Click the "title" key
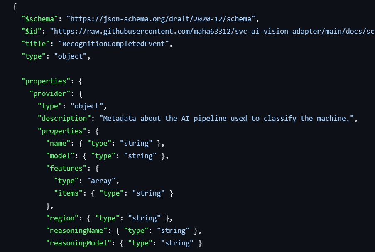 35,44
